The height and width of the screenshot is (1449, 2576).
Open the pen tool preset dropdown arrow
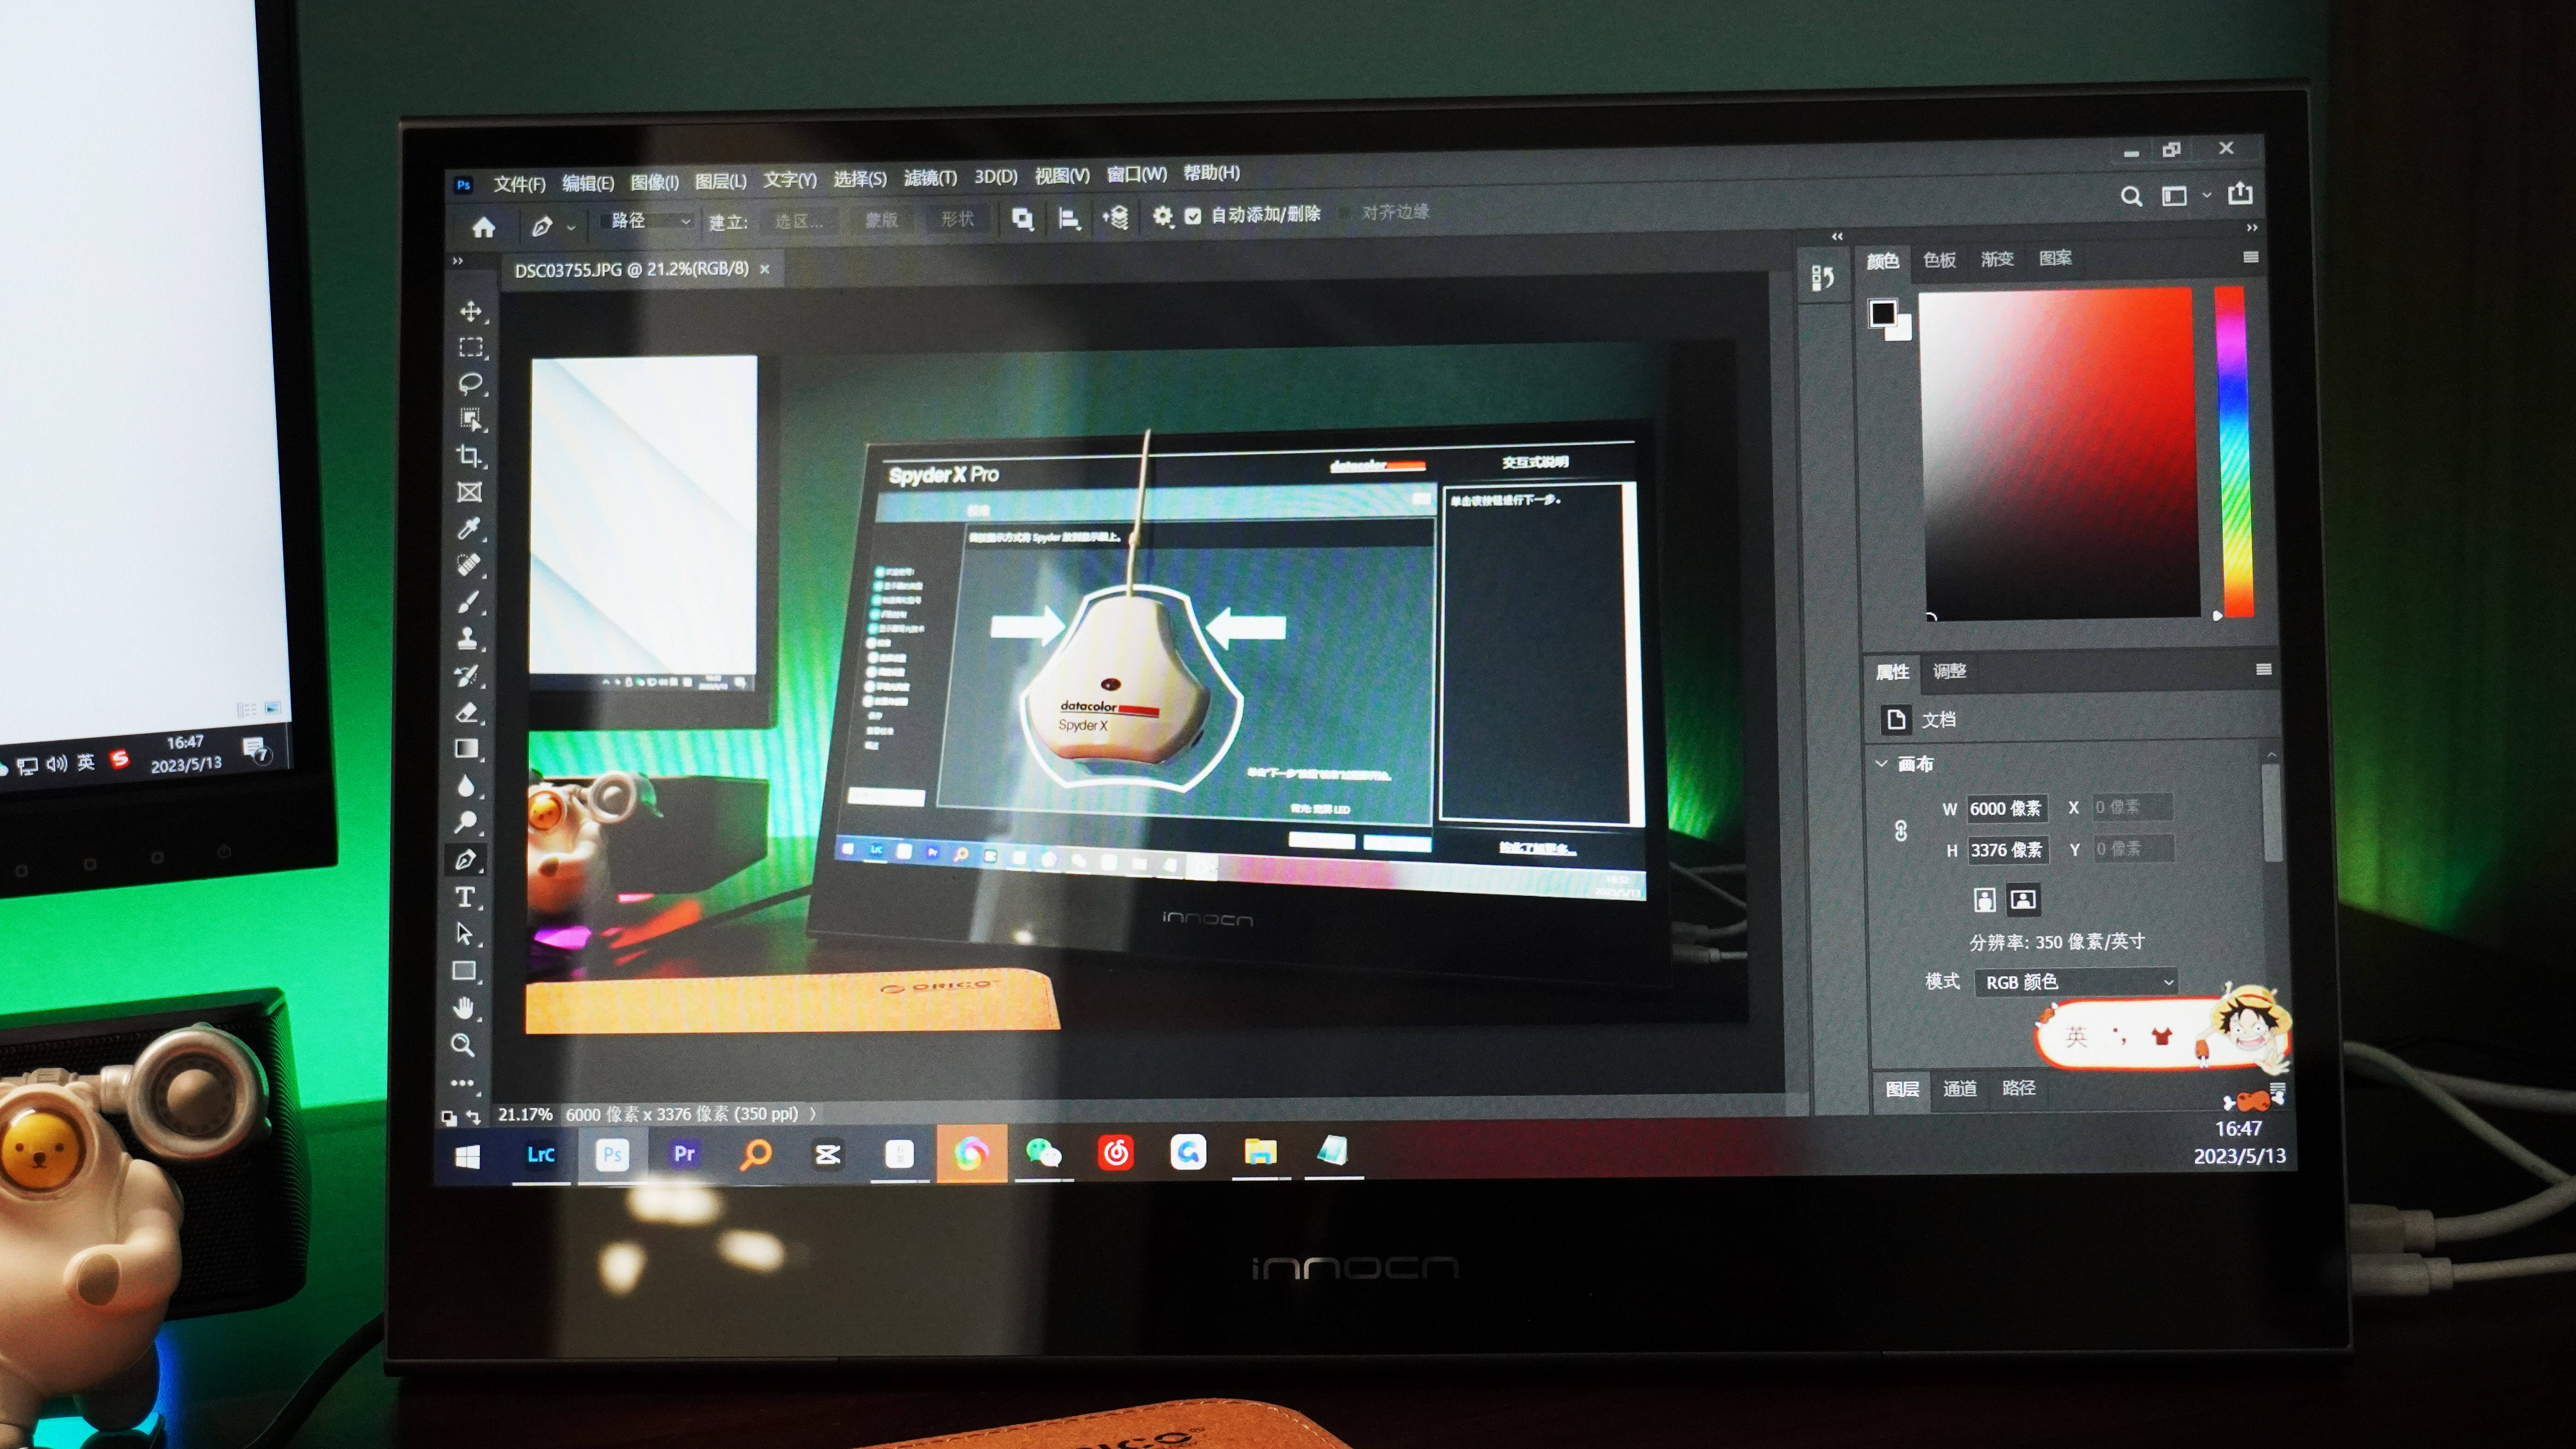click(571, 228)
